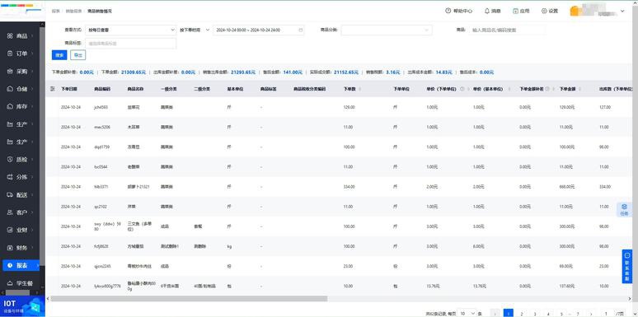Open the 学生餐 menu item

20,283
